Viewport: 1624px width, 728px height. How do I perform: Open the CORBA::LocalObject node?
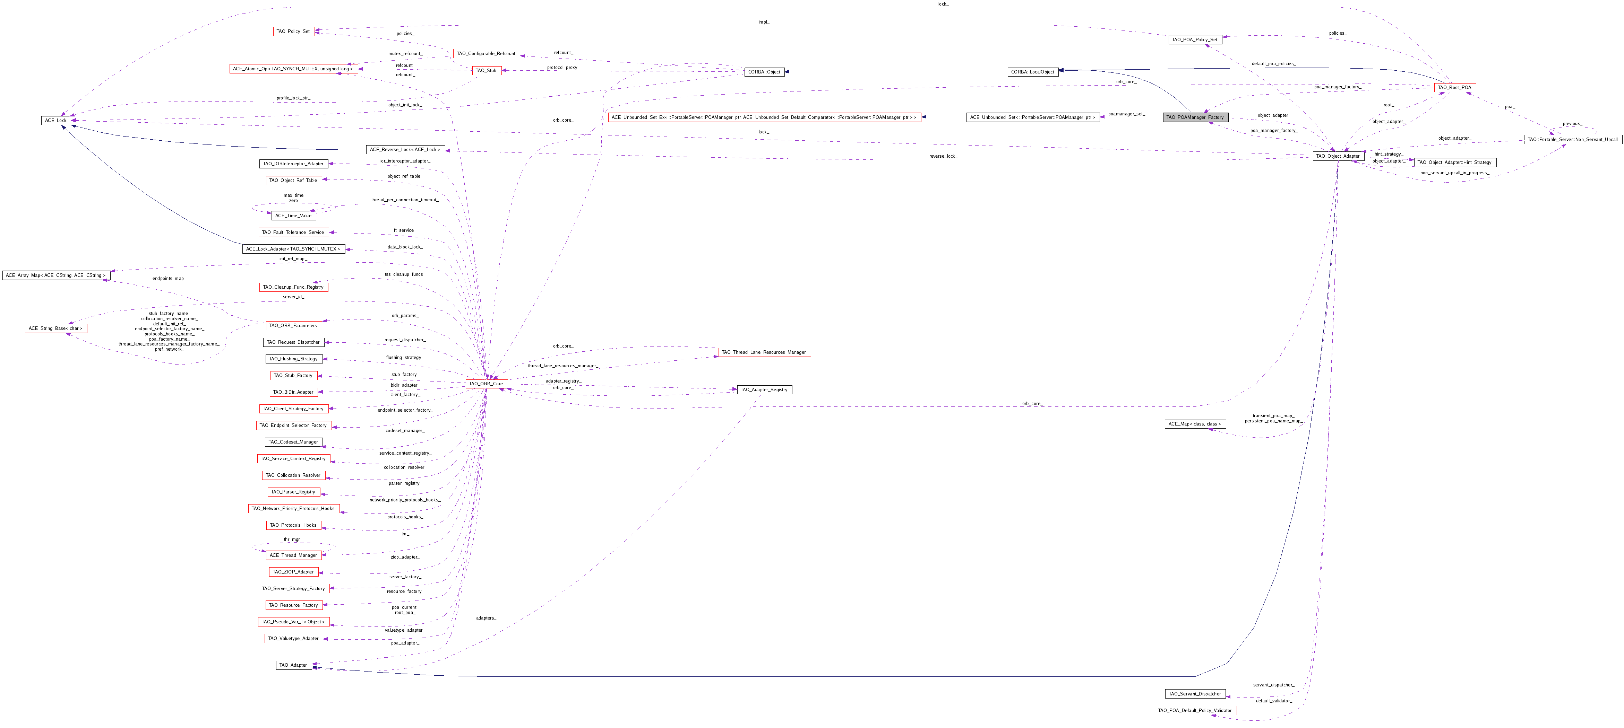pyautogui.click(x=1033, y=72)
